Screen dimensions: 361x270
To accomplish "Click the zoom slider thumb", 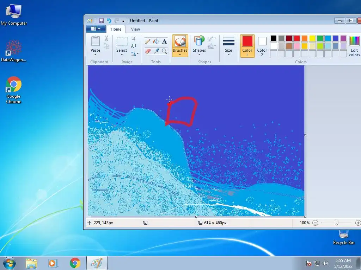I will point(336,223).
